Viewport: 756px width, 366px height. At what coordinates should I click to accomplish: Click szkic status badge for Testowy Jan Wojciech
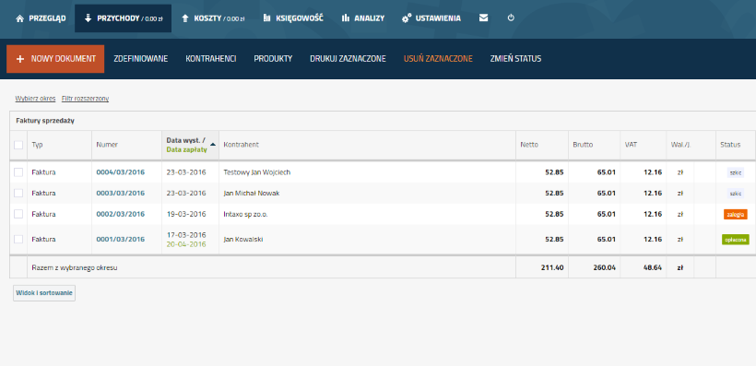[x=736, y=172]
